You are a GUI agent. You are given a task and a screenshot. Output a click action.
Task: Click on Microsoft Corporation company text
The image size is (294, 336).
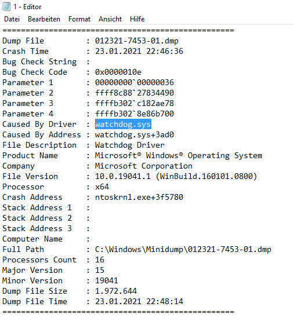[143, 166]
